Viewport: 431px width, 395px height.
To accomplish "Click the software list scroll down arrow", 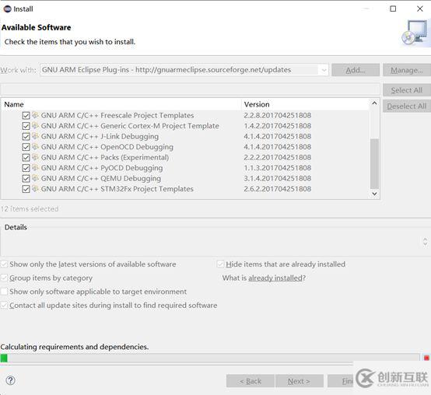I will point(374,194).
